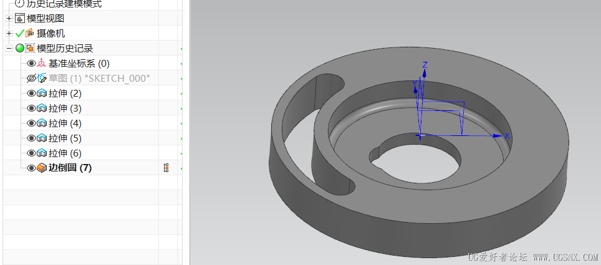Toggle visibility eye of 拉伸 (4)
This screenshot has width=601, height=265.
click(31, 123)
